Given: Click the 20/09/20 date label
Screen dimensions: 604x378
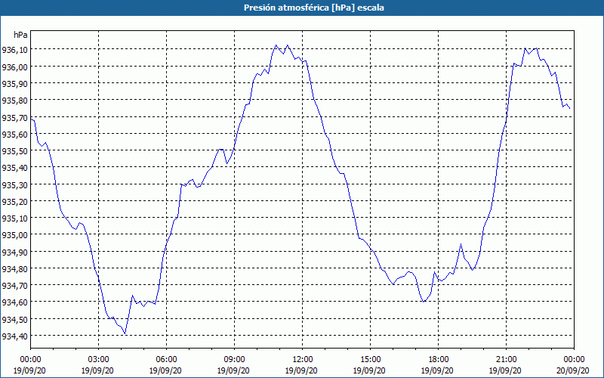Looking at the screenshot, I should point(573,370).
